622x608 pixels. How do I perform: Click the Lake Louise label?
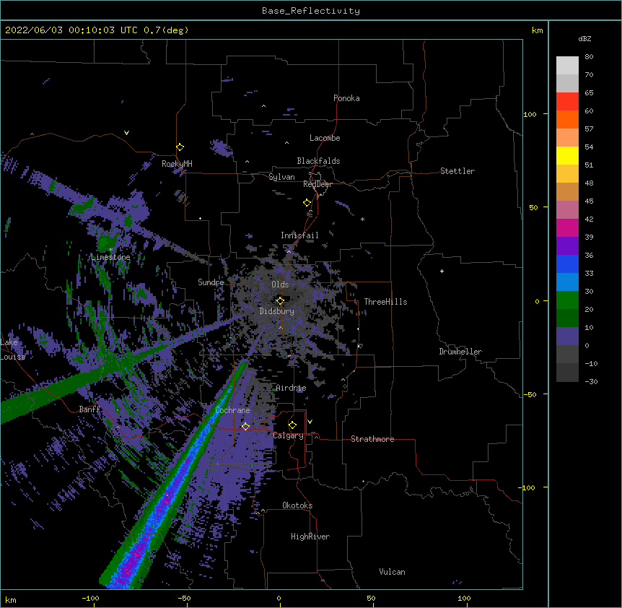13,349
